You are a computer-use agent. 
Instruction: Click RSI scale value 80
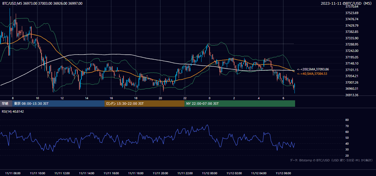(347, 120)
